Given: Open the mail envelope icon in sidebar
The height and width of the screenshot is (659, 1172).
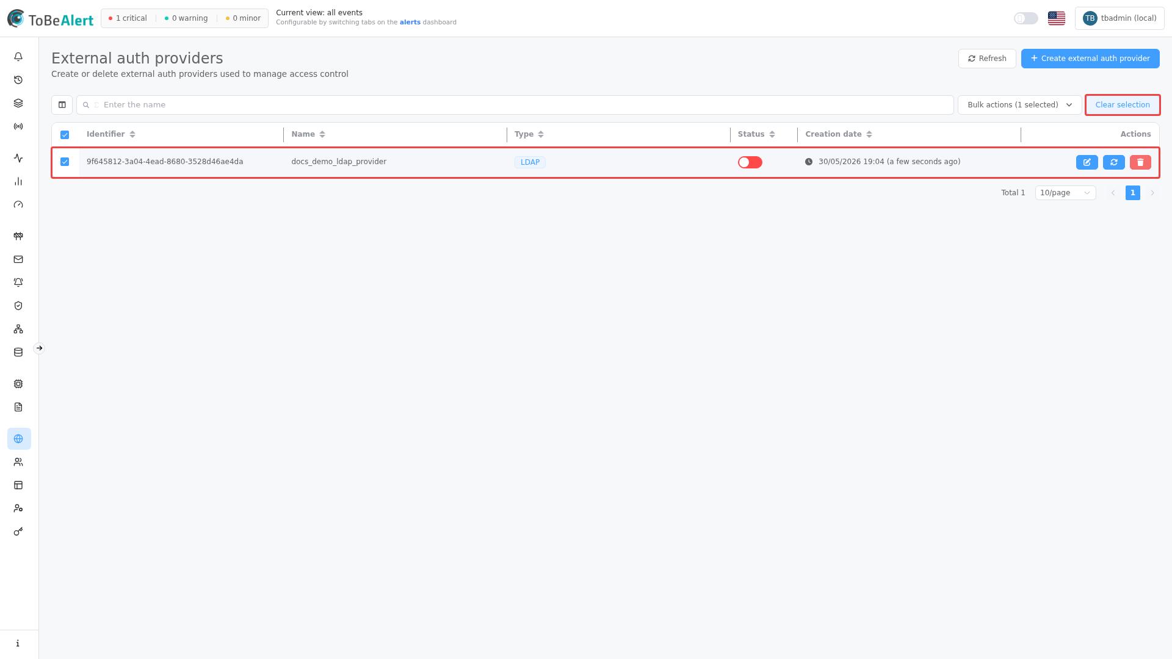Looking at the screenshot, I should click(18, 259).
